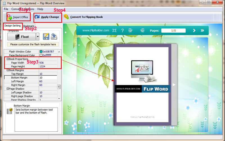Image resolution: width=225 pixels, height=141 pixels.
Task: Click the Flip Word book cover page
Action: tap(142, 85)
